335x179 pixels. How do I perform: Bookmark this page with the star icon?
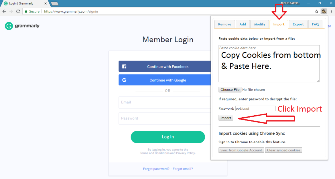(x=317, y=11)
